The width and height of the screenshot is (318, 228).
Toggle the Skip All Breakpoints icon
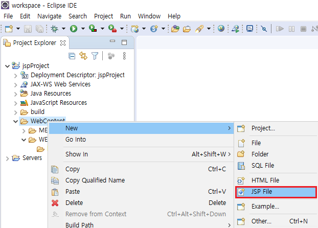click(x=264, y=29)
